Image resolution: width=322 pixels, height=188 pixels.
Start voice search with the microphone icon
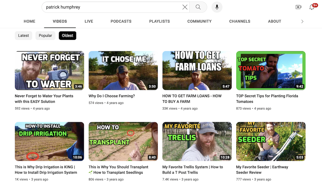pos(217,7)
